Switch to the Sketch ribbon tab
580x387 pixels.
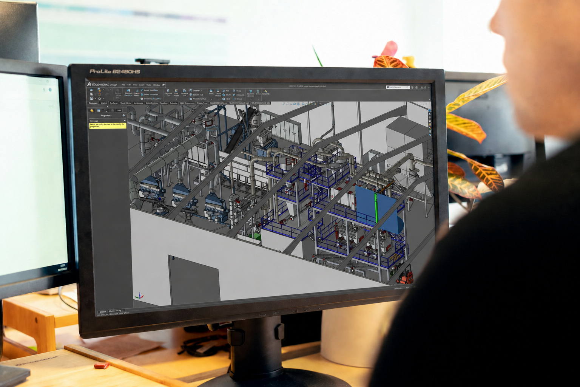pos(104,103)
